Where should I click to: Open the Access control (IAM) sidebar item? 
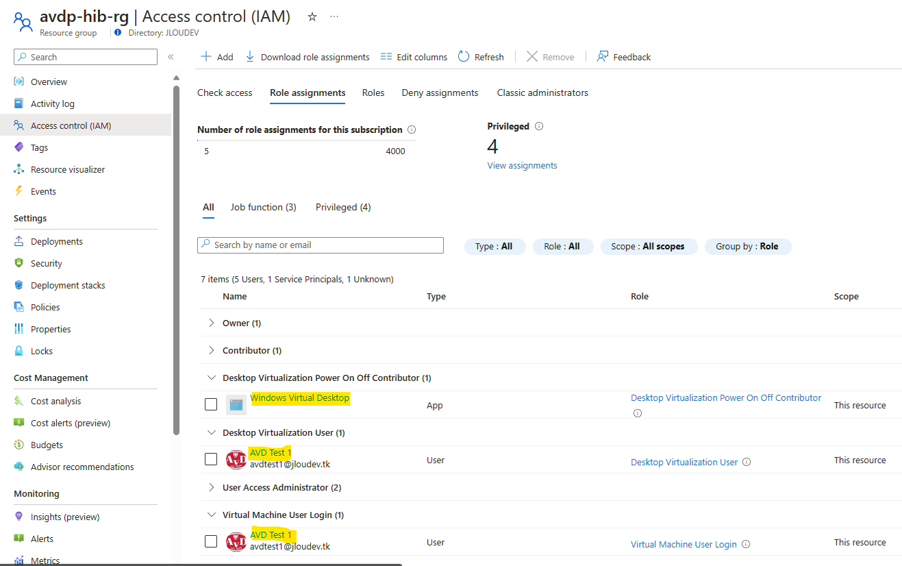coord(86,125)
